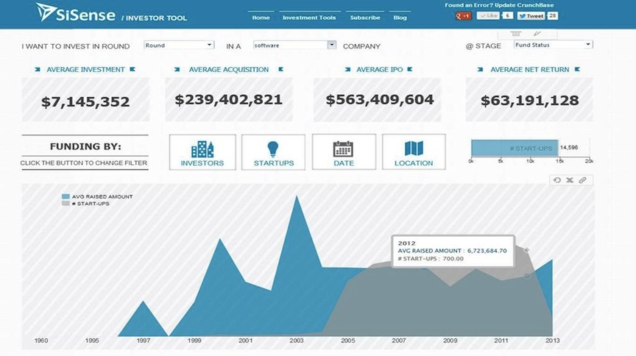Click the # START-UPS blue bar
This screenshot has width=636, height=356.
[515, 148]
